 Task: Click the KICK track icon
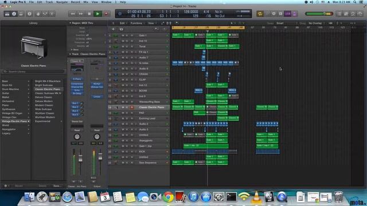click(116, 152)
